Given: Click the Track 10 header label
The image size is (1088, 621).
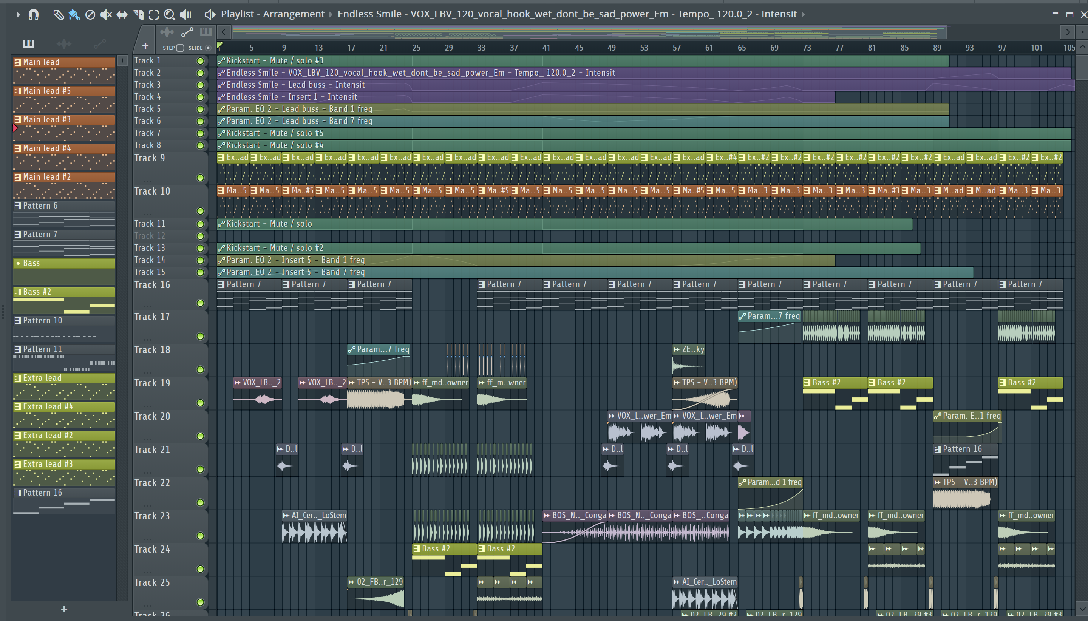Looking at the screenshot, I should (x=152, y=191).
